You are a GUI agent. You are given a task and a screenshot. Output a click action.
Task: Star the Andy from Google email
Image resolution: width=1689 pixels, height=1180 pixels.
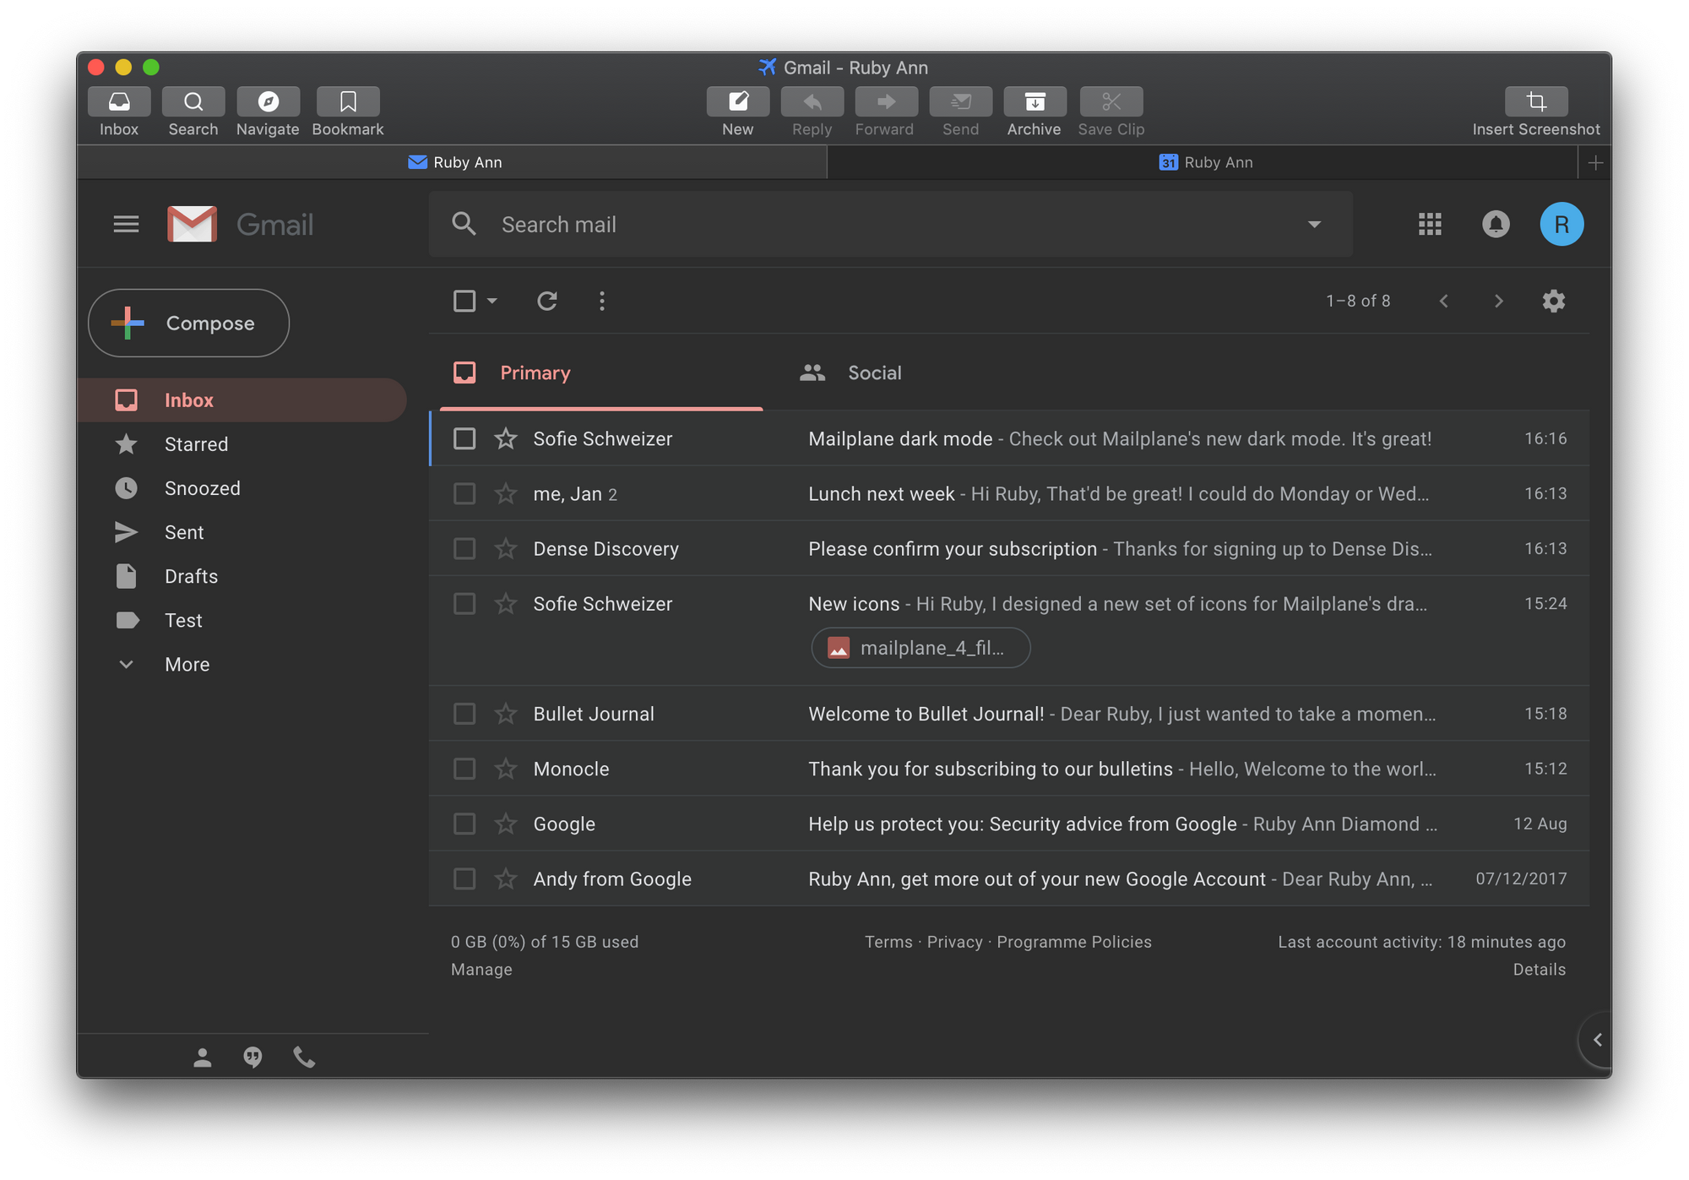coord(506,878)
